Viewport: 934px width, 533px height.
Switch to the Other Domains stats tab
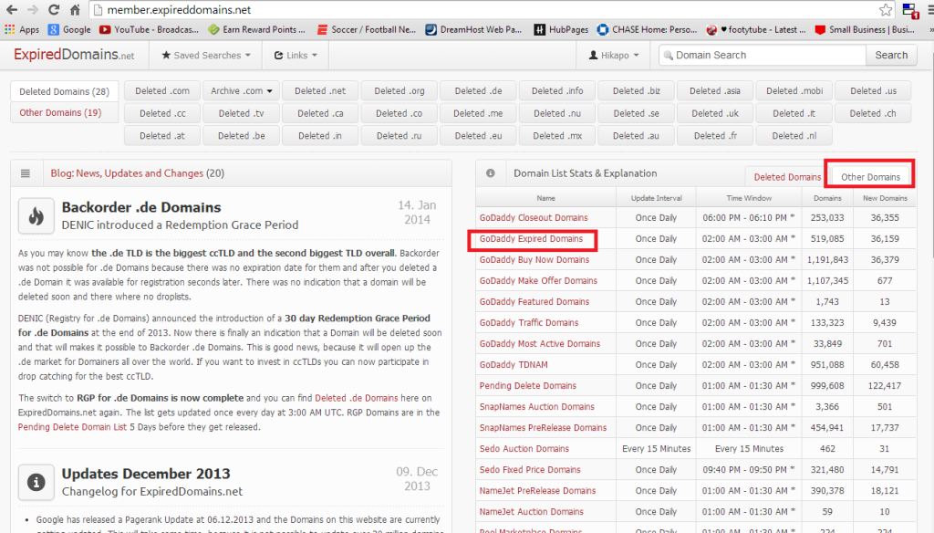pos(870,177)
